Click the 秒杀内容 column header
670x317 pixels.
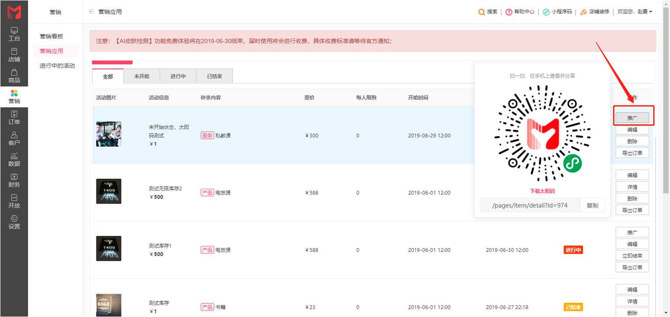[x=211, y=98]
